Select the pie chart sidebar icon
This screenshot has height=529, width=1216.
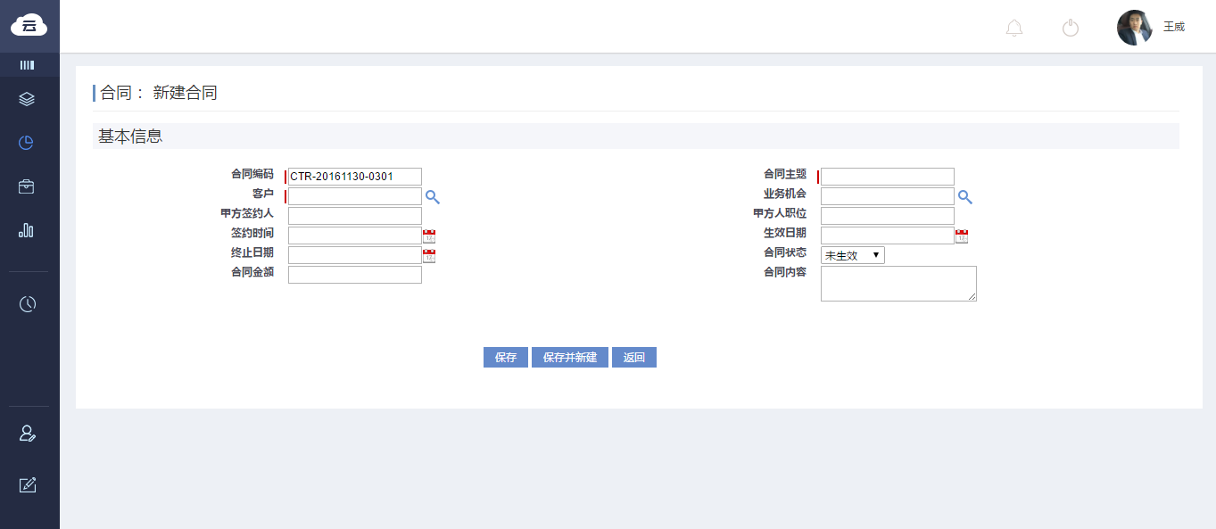click(27, 143)
